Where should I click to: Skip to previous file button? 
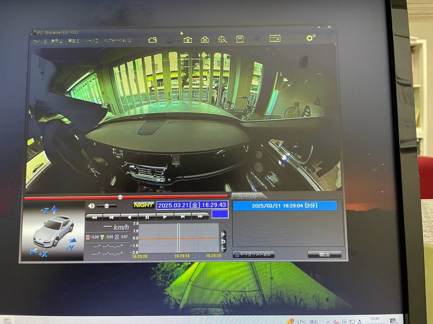111,217
